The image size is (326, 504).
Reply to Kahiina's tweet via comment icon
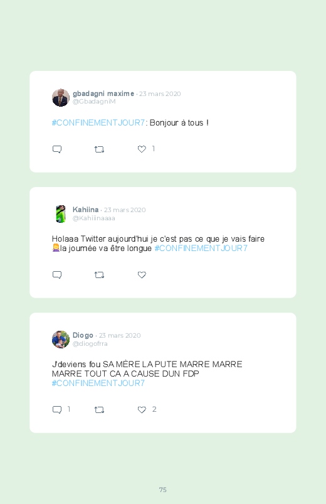coord(57,275)
